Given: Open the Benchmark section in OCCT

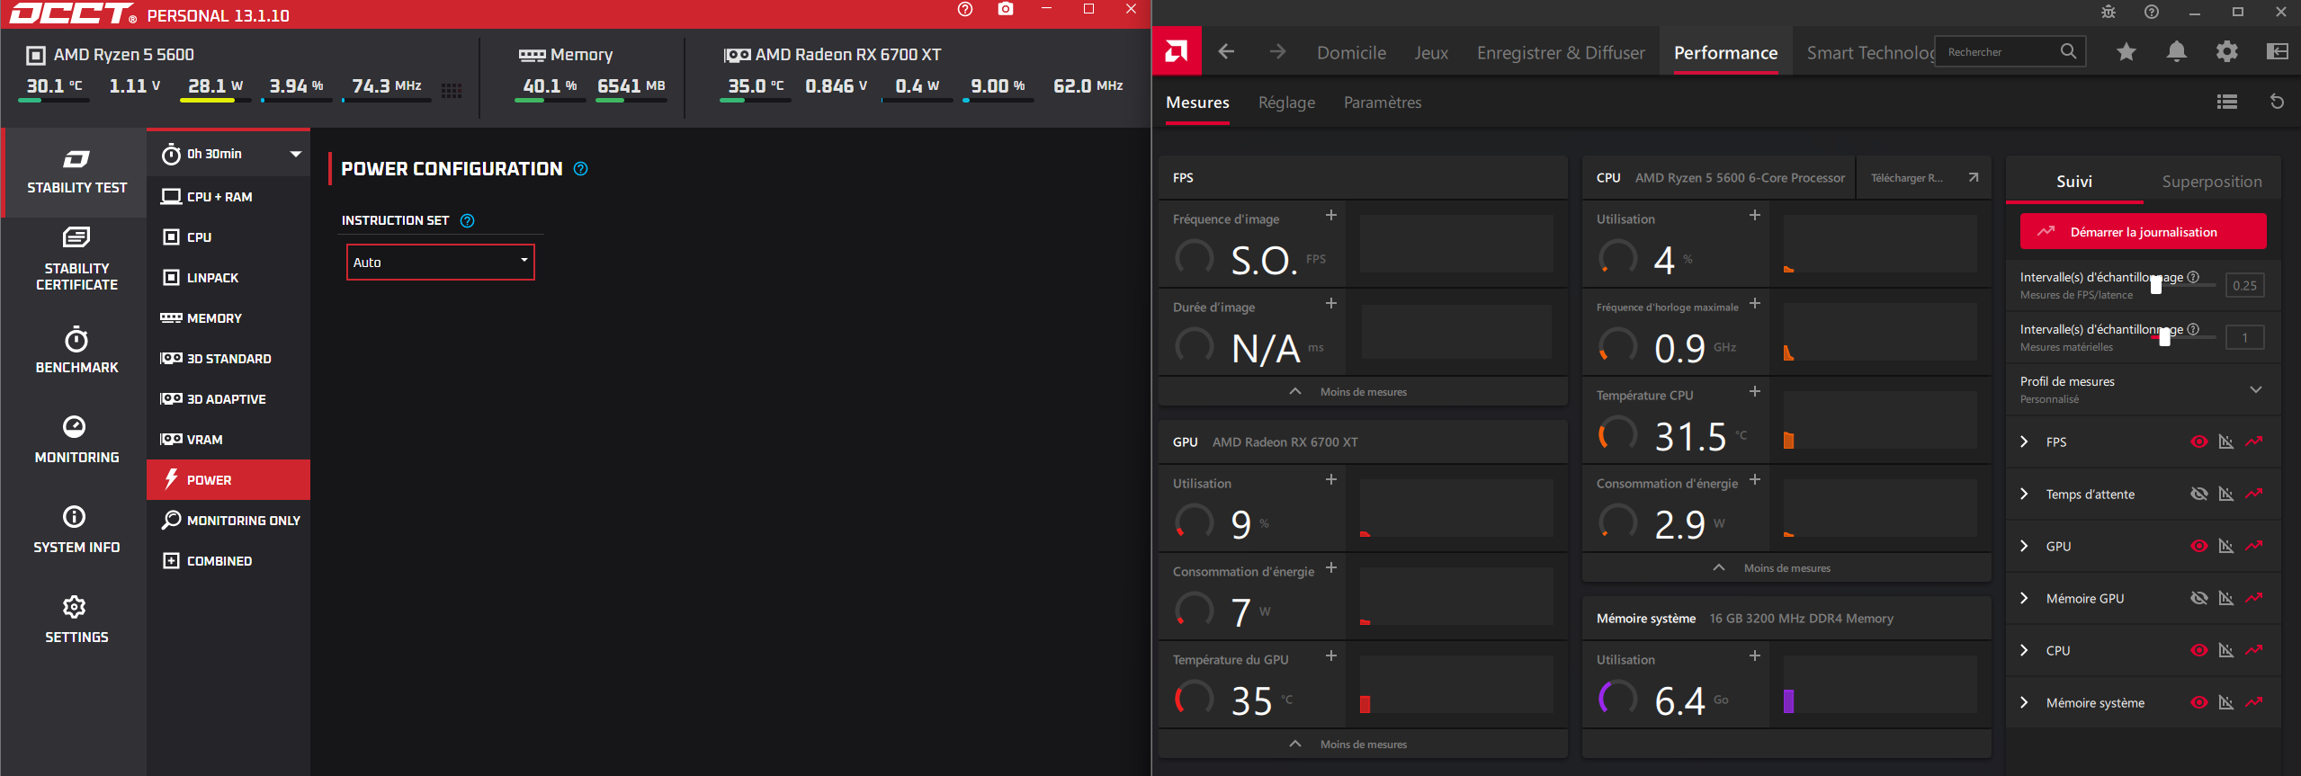Looking at the screenshot, I should pyautogui.click(x=76, y=350).
